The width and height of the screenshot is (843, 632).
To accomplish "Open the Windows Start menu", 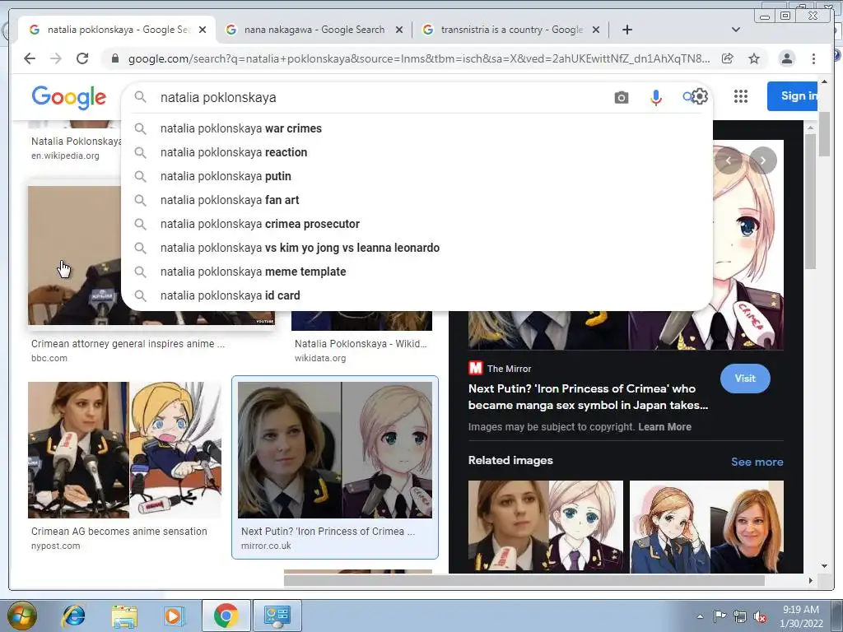I will point(21,616).
